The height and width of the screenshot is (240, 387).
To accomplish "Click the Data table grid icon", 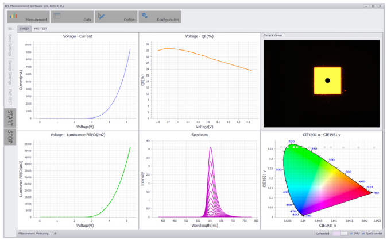I will click(57, 16).
